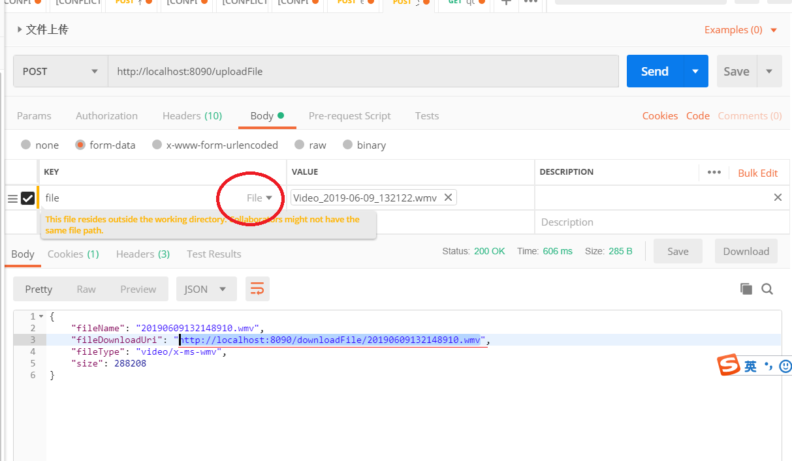Copy the response with the copy icon
This screenshot has width=792, height=461.
click(x=746, y=289)
